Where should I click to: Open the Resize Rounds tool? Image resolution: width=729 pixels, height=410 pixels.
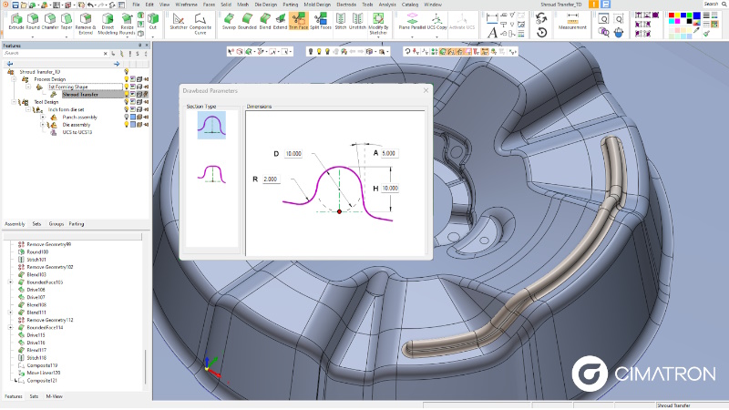click(127, 24)
